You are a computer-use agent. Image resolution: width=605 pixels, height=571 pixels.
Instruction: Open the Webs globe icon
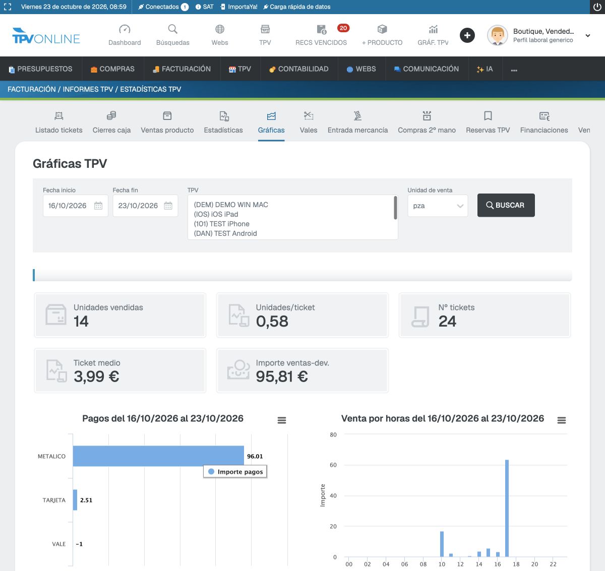(220, 29)
